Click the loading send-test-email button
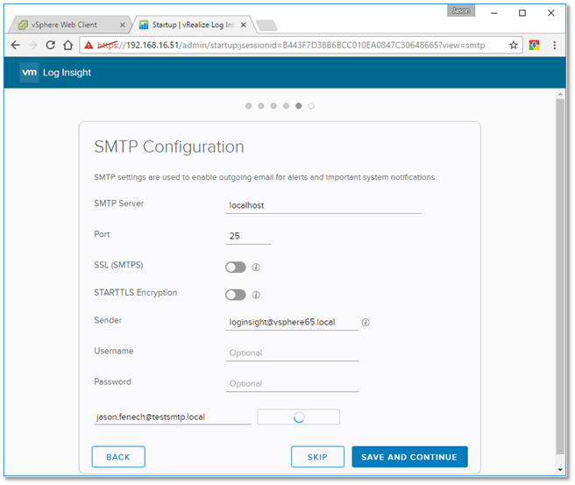Screen dimensions: 575x485 click(299, 417)
